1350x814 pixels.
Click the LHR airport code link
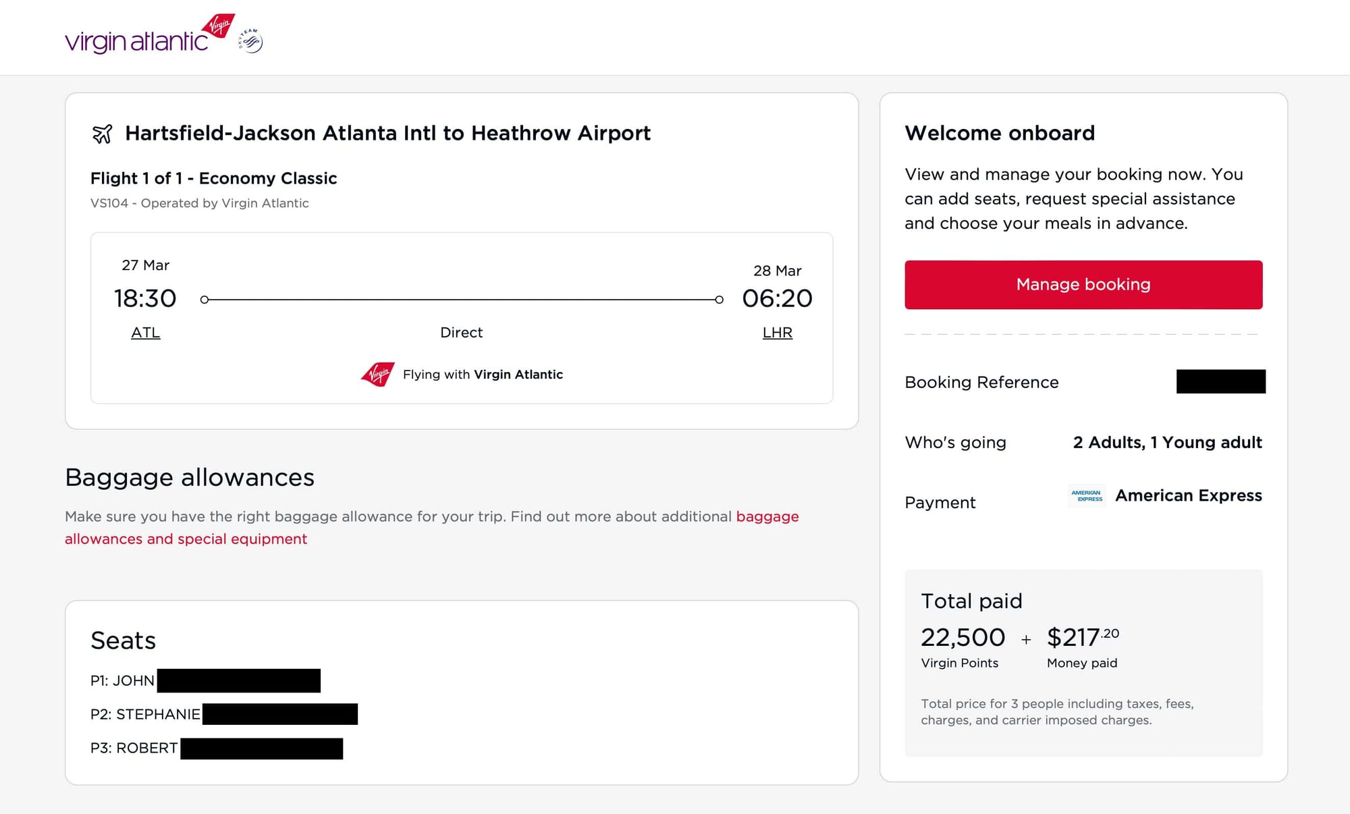(x=778, y=332)
